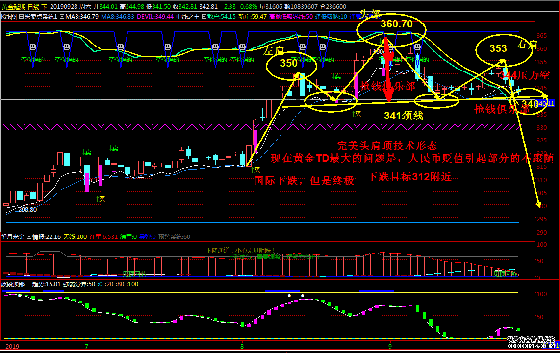Click month 9 on the time axis
Screen dimensions: 560x353
click(x=390, y=346)
